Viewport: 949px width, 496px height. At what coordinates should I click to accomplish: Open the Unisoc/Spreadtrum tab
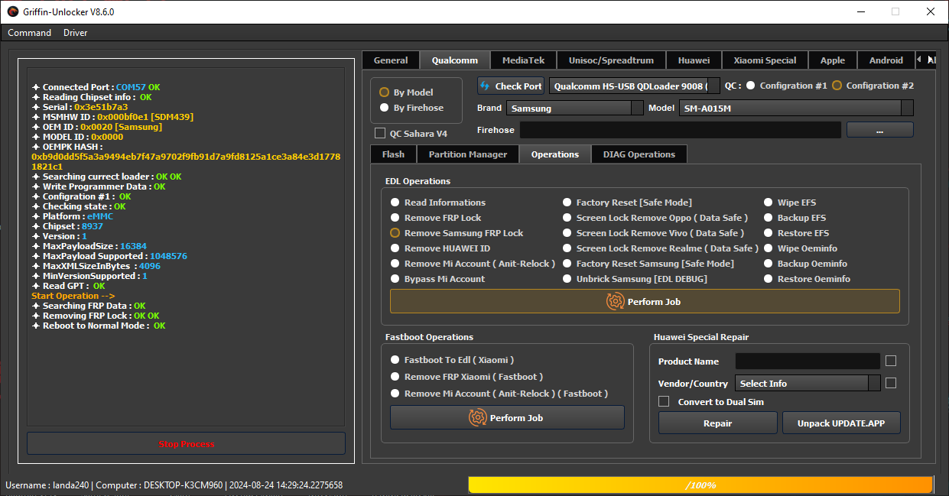tap(611, 60)
